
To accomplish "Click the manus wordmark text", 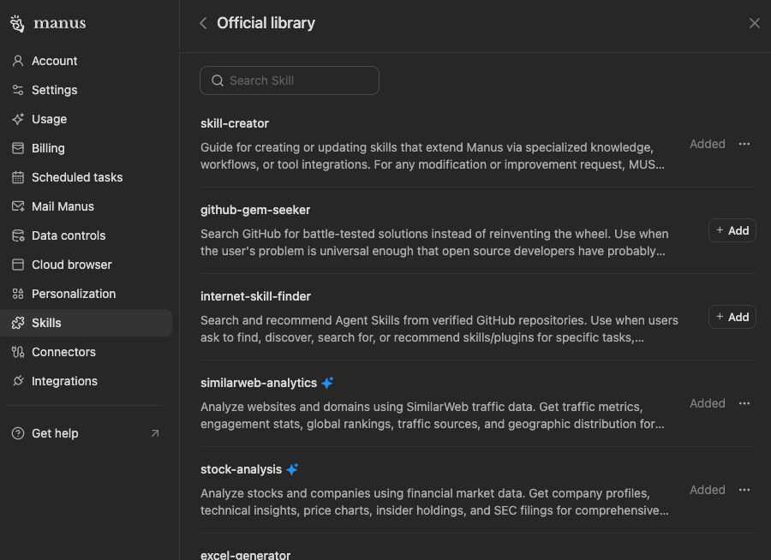I will click(x=59, y=23).
